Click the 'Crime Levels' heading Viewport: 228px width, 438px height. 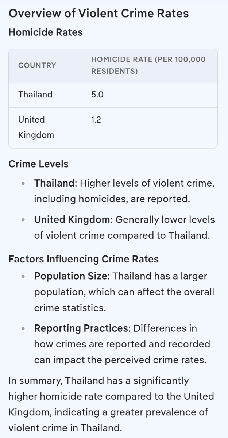pos(38,164)
